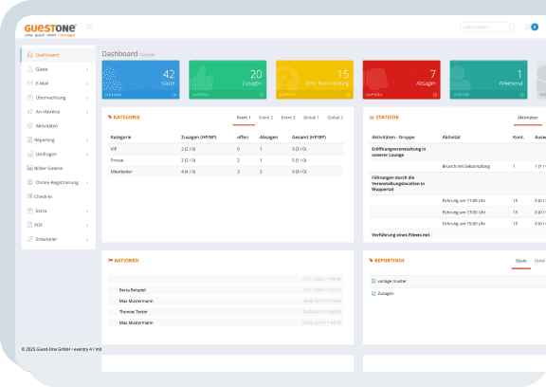The image size is (546, 387).
Task: Expand the Entwickler submenu chevron
Action: (x=87, y=239)
